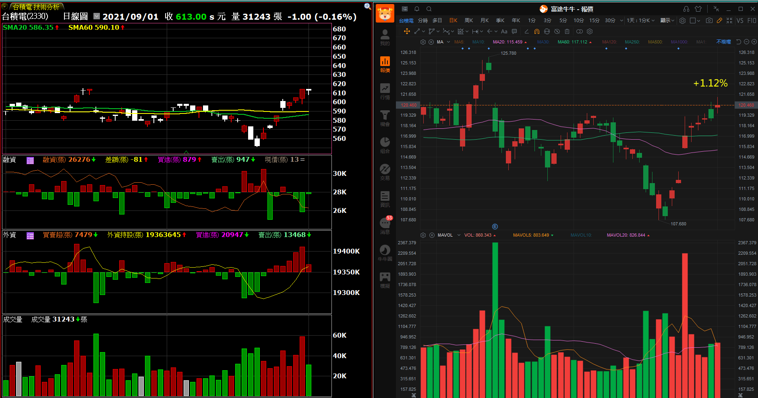Select the Aa text annotation tool
This screenshot has height=398, width=758.
[504, 31]
